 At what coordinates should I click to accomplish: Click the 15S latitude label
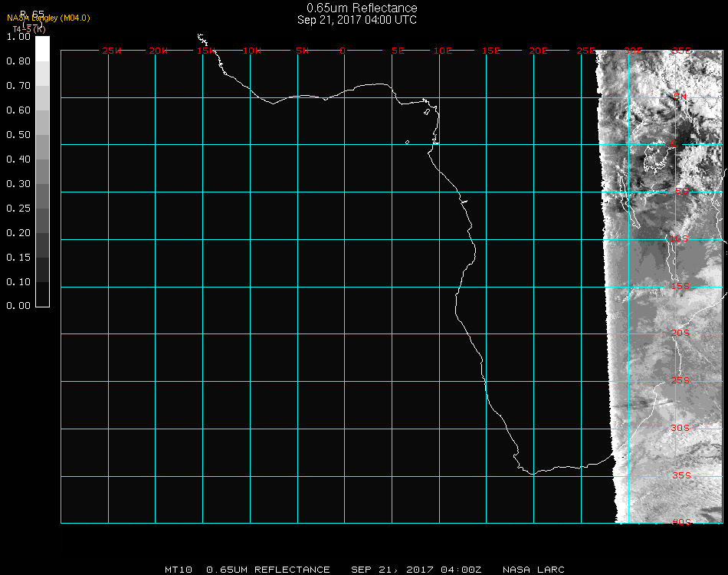point(681,287)
